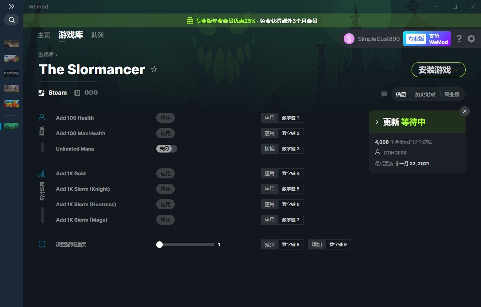Viewport: 481px width, 307px height.
Task: Open the 25% Pro membership discount banner
Action: 252,21
